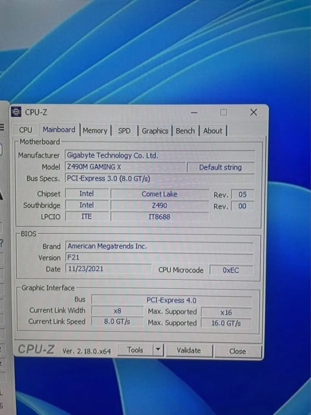Click the Comet Lake chipset value

[159, 194]
